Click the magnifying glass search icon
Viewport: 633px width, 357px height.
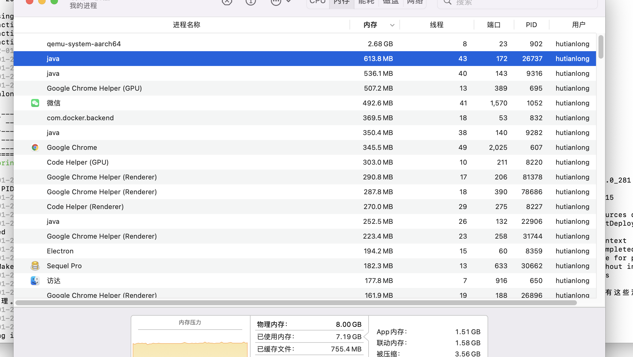tap(447, 2)
